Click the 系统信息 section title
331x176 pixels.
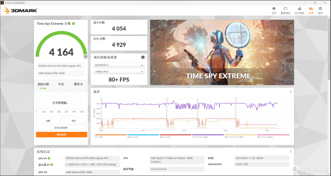click(43, 152)
